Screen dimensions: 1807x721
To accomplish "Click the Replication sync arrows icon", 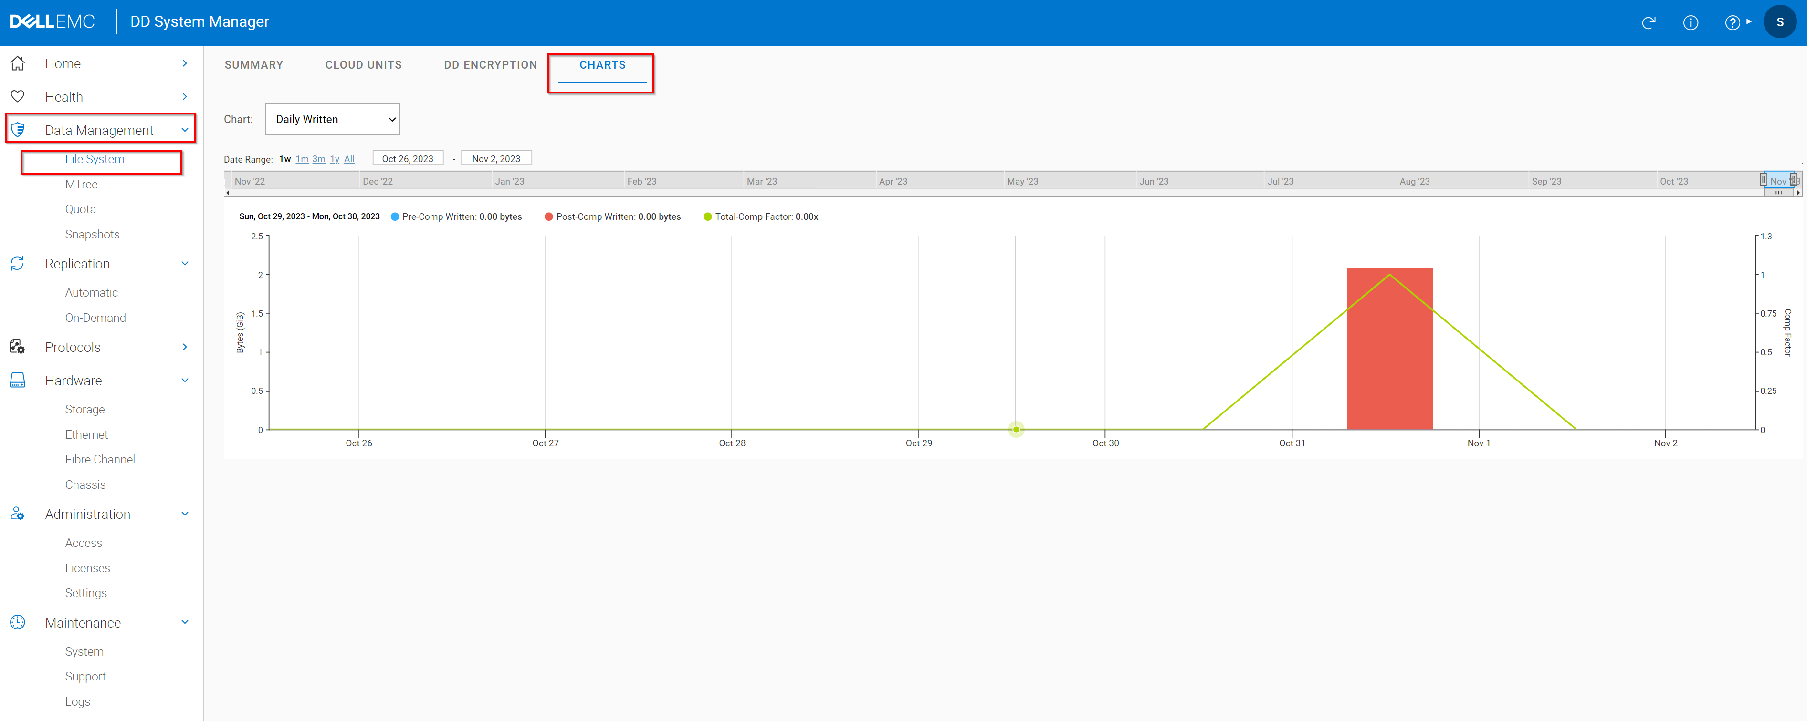I will pos(18,263).
